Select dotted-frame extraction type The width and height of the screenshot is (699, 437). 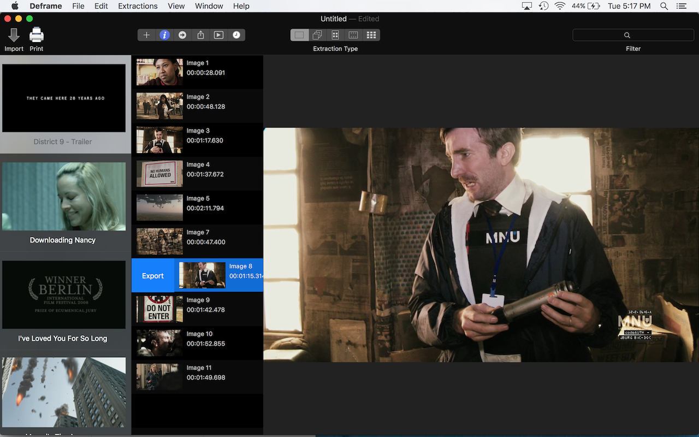point(353,35)
